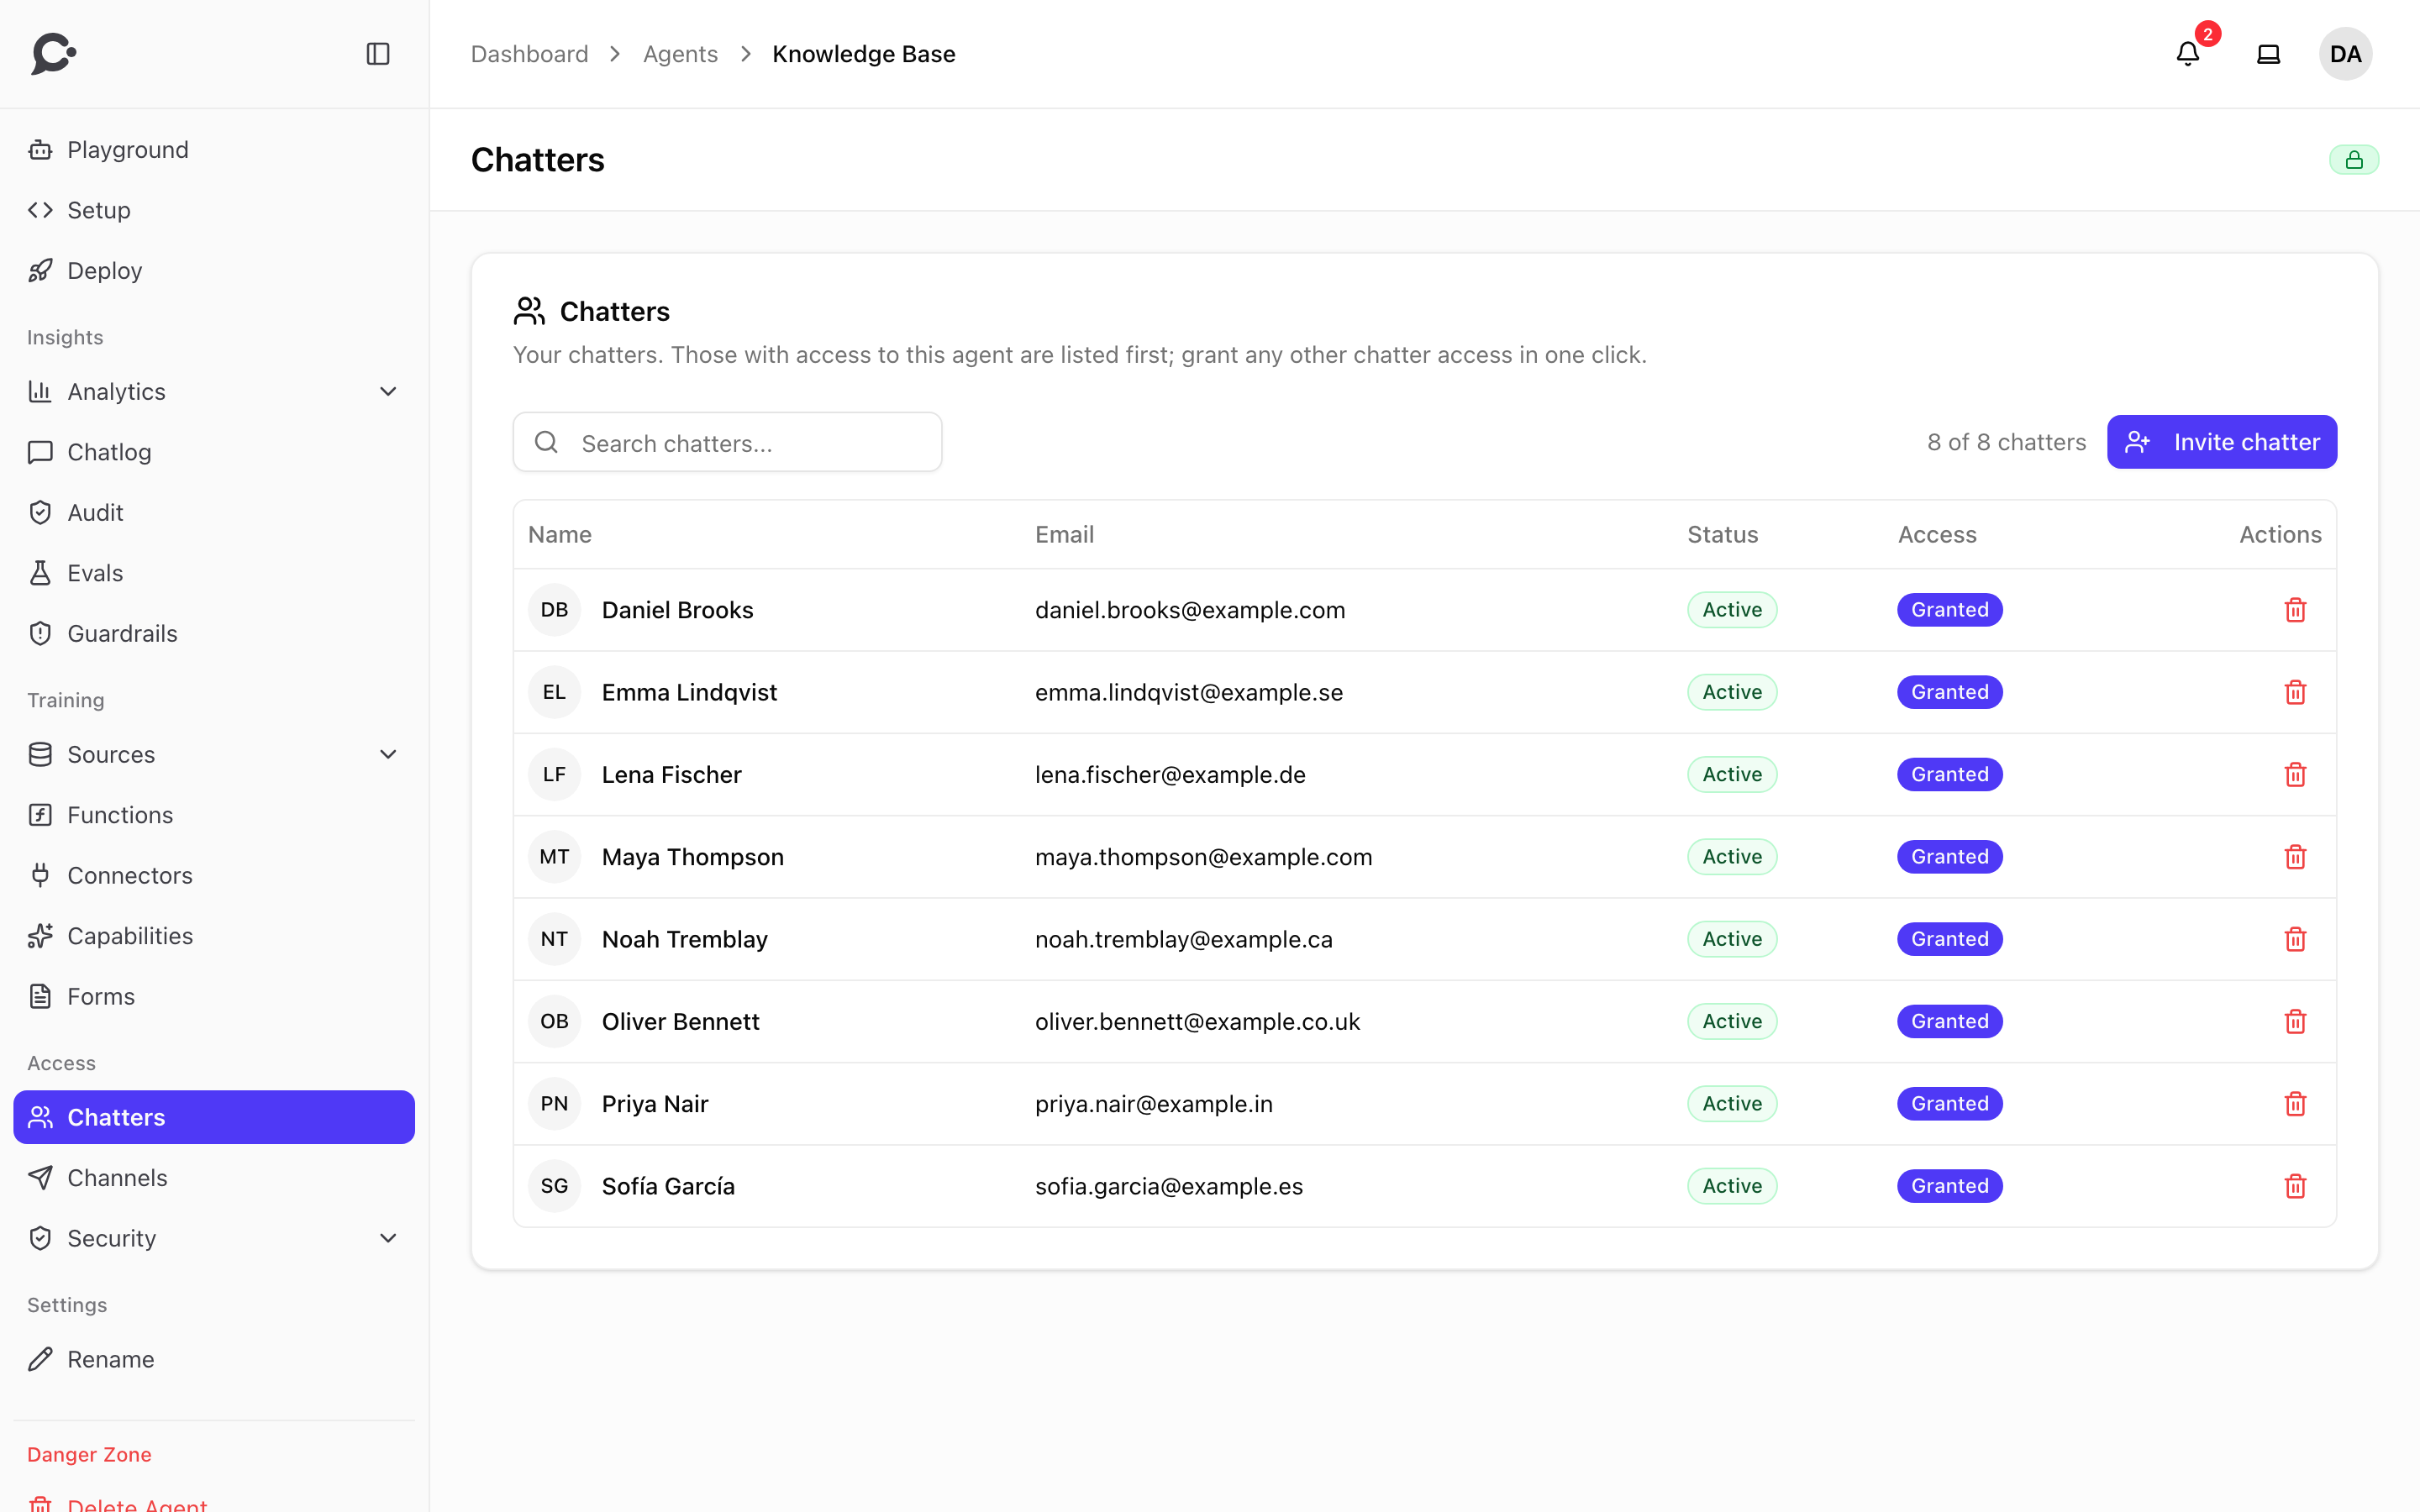Viewport: 2420px width, 1512px height.
Task: Open Guardrails in the sidebar
Action: tap(214, 633)
